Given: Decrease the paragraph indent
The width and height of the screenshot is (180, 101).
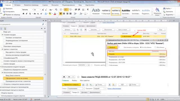Looking at the screenshot, I should tap(76, 10).
